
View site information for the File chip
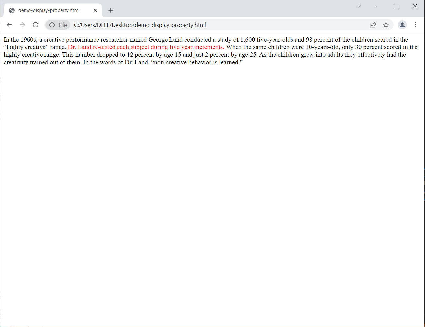pos(58,25)
